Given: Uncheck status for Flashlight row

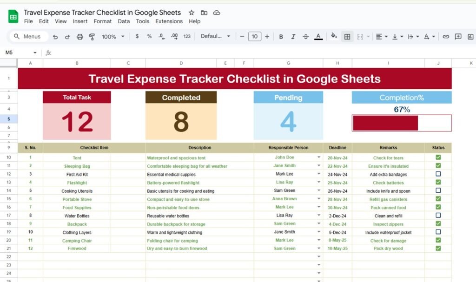Looking at the screenshot, I should 438,182.
